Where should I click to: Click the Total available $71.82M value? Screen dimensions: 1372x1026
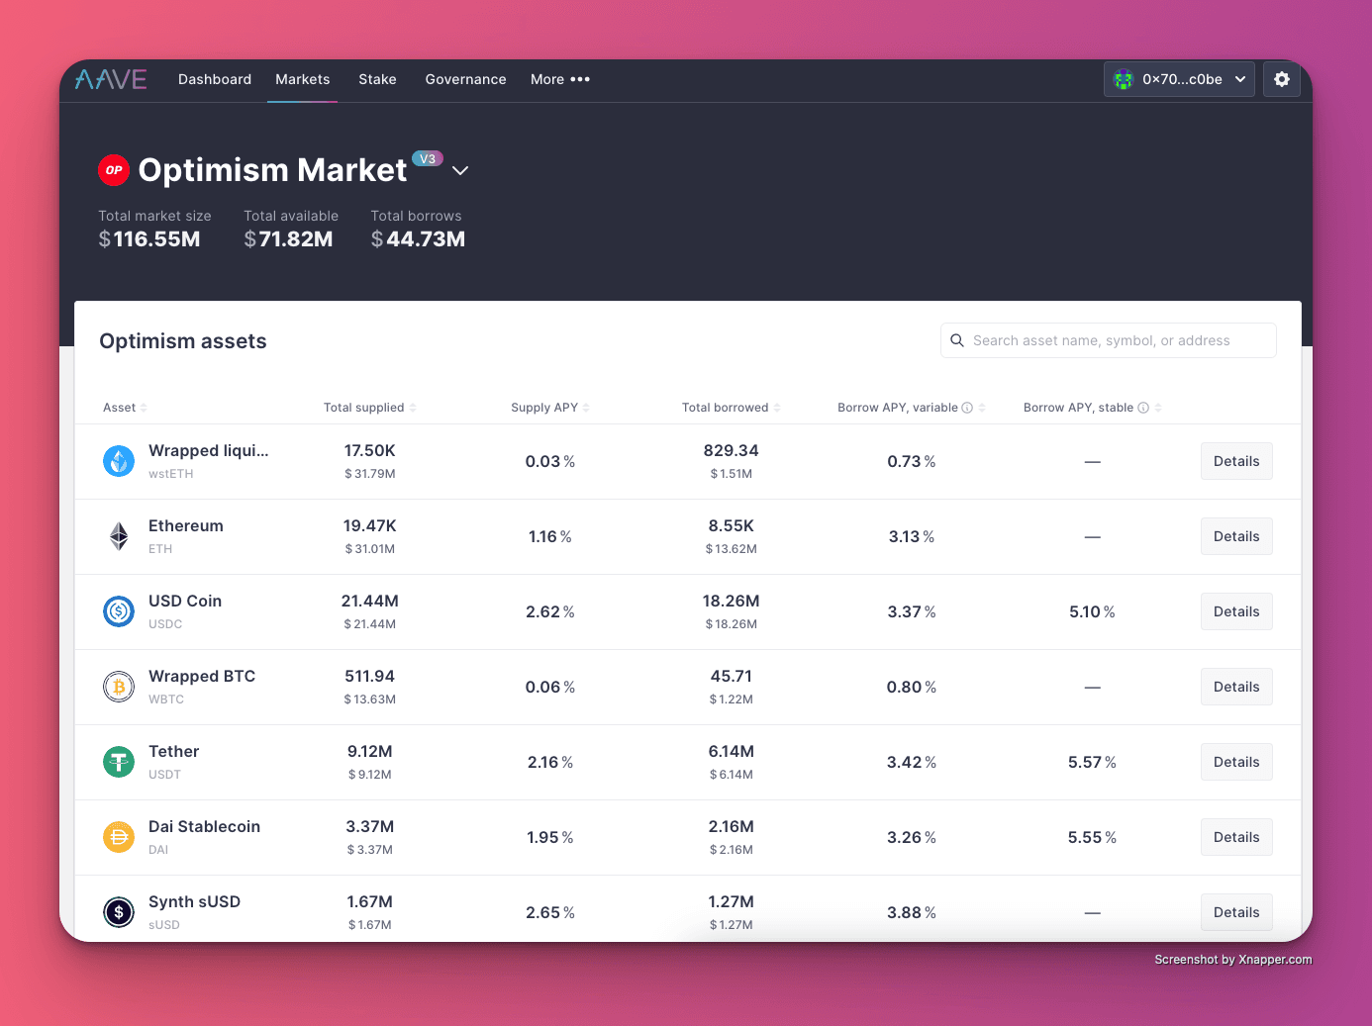pyautogui.click(x=288, y=239)
